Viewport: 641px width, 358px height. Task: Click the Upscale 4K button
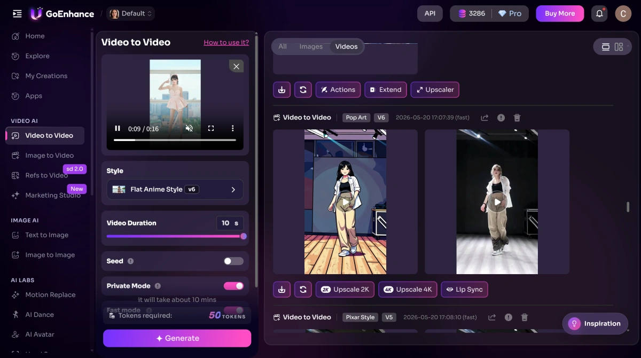point(408,290)
